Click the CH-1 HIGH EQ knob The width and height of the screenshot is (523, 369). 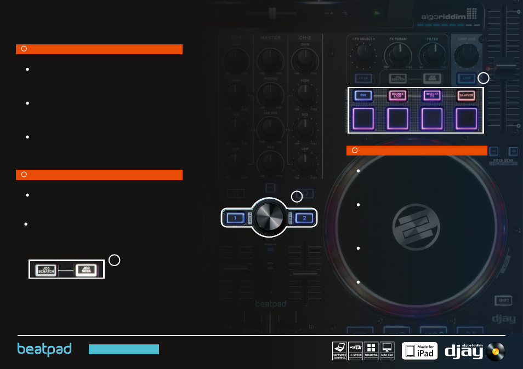click(236, 95)
